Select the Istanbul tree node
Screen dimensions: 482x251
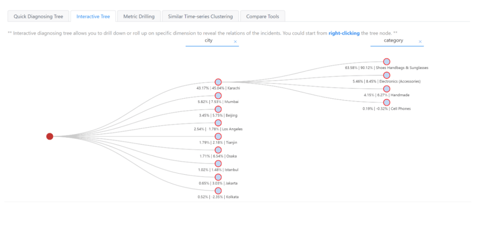tap(218, 164)
